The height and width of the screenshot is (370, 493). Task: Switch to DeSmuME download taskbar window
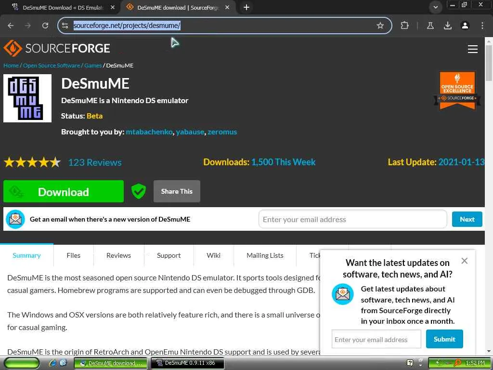pyautogui.click(x=111, y=363)
